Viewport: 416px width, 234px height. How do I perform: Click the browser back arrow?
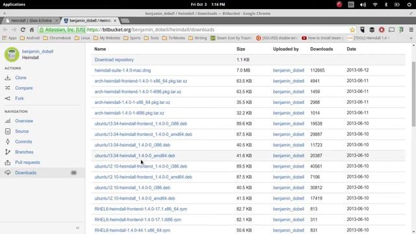coord(5,30)
